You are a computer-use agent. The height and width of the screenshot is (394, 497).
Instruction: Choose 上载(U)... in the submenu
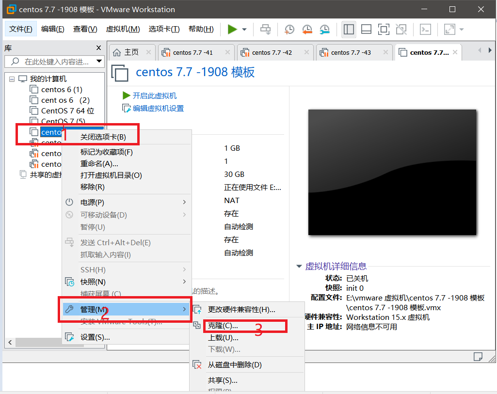point(223,338)
